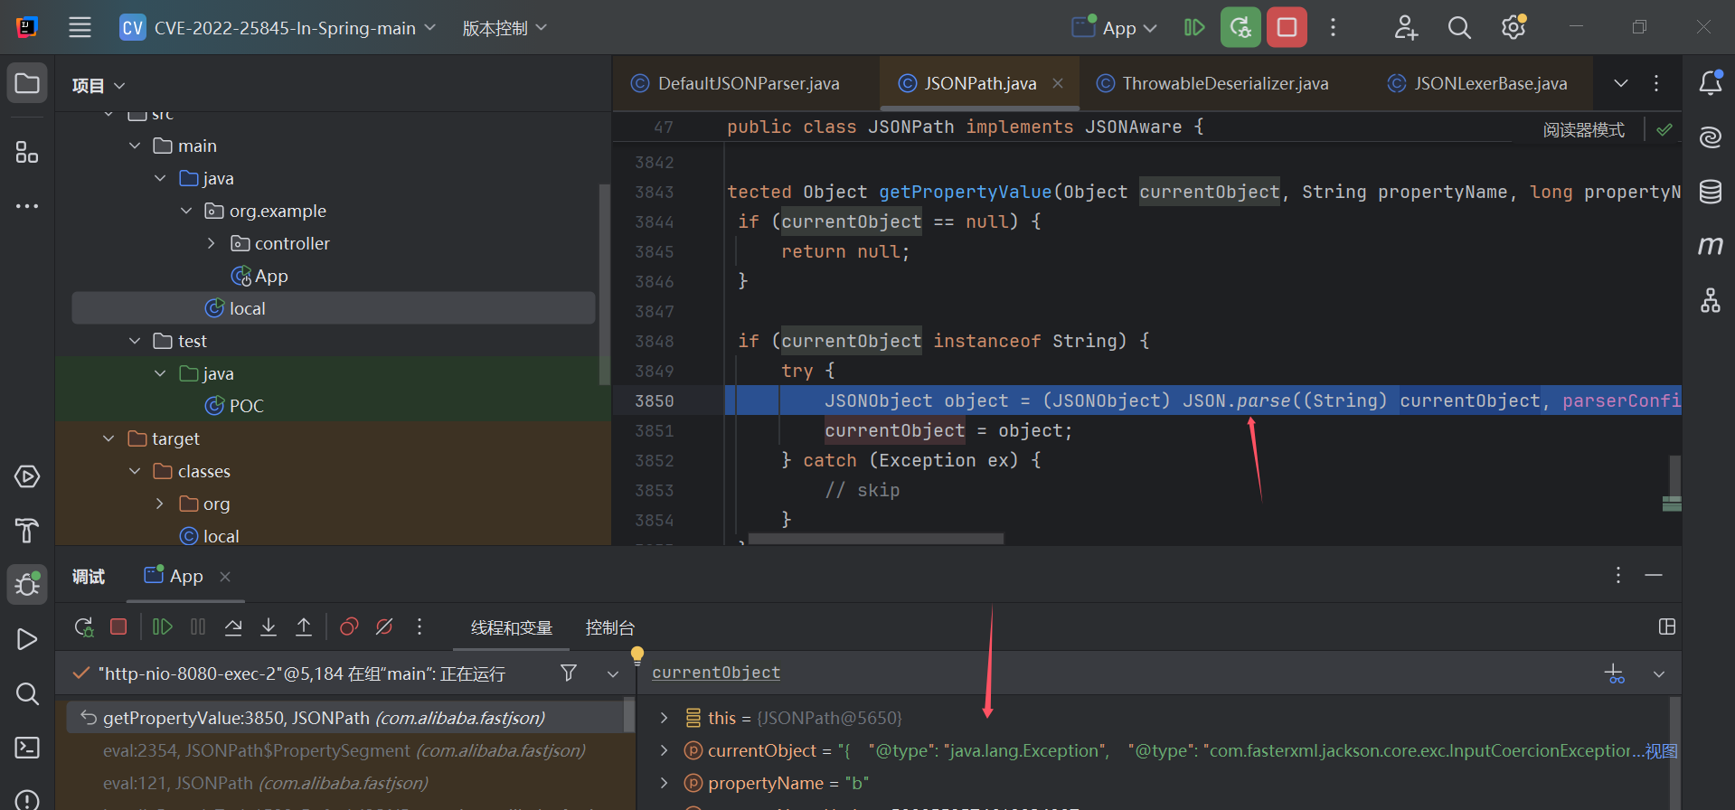Click Step Over in debug toolbar
Image resolution: width=1735 pixels, height=810 pixels.
(233, 626)
